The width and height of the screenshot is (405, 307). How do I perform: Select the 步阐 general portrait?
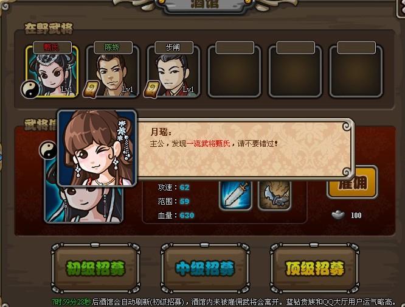173,72
